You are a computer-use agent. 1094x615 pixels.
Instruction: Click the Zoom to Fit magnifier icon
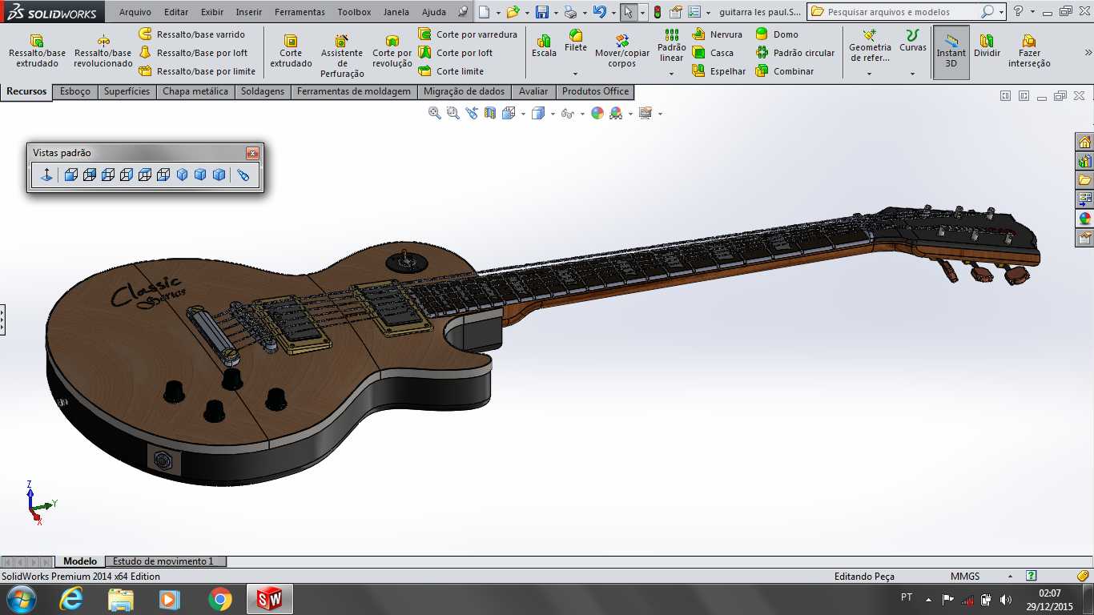[x=435, y=114]
